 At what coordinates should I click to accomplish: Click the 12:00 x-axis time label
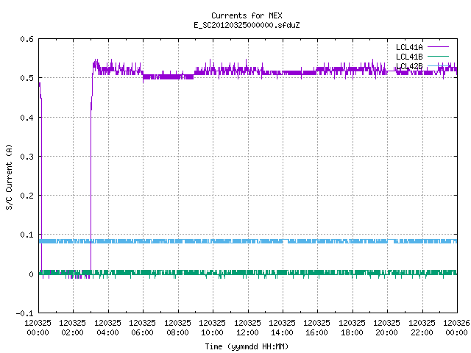coord(247,332)
